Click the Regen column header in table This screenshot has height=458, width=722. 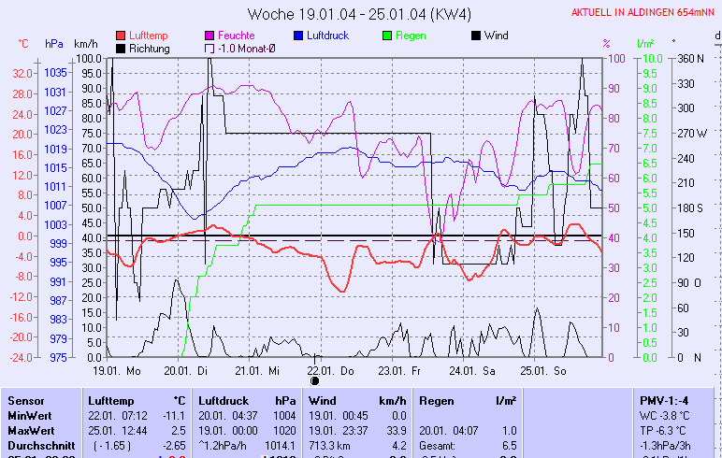439,400
